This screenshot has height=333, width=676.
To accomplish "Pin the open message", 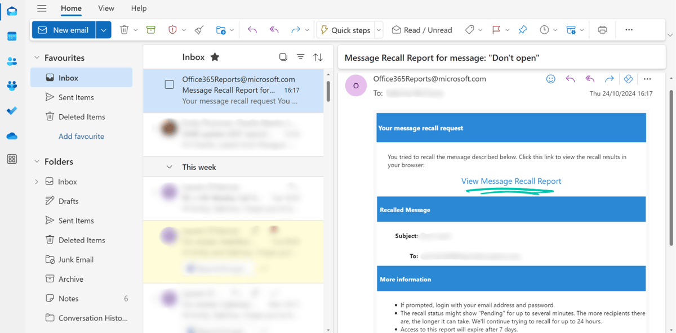I will coord(522,29).
